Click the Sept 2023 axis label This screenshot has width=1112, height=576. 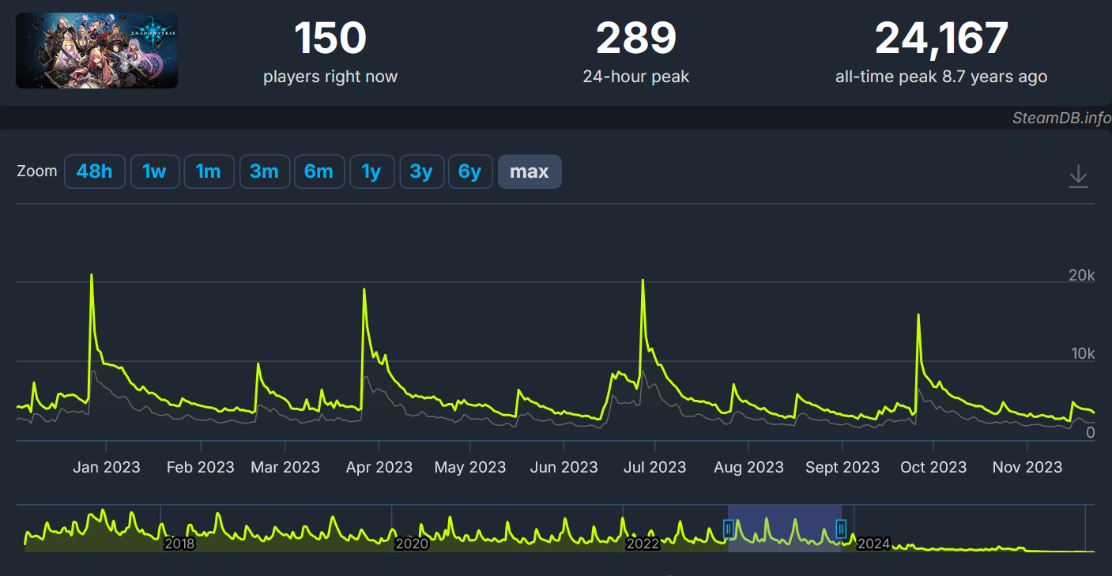click(842, 467)
